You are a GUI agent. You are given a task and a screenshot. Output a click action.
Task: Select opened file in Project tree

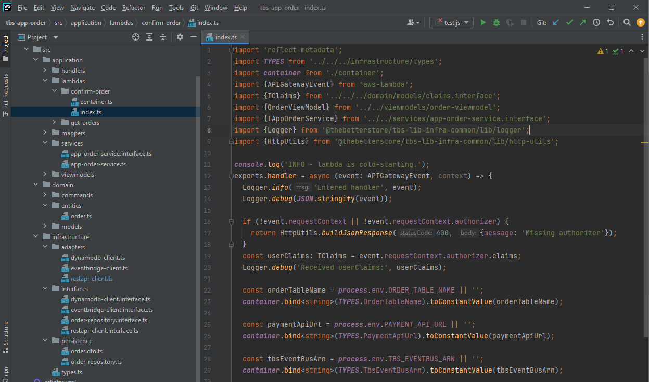(x=136, y=37)
